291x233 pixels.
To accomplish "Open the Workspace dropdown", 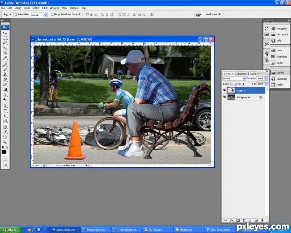I will pyautogui.click(x=213, y=14).
